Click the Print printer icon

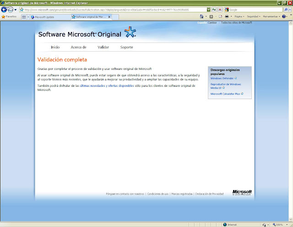pyautogui.click(x=227, y=16)
